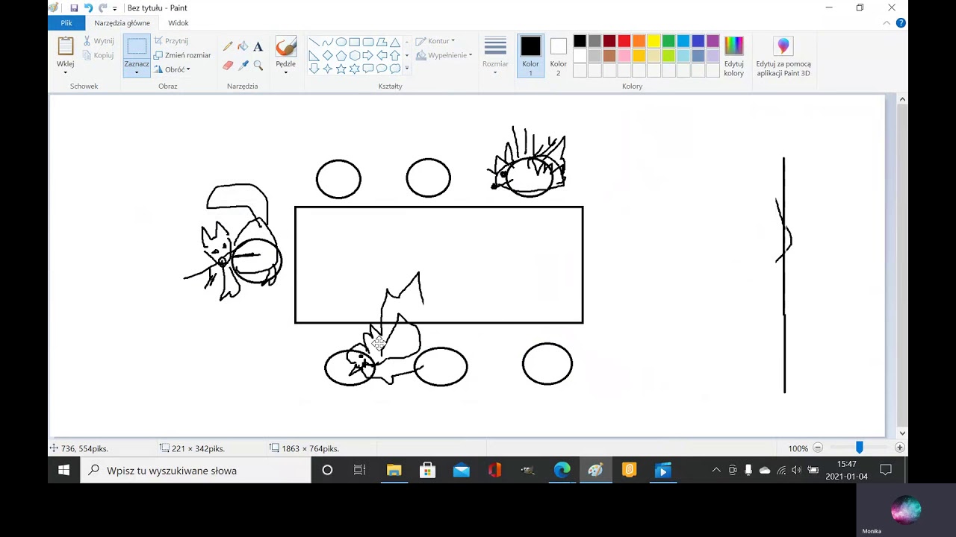Viewport: 956px width, 537px height.
Task: Choose the Pentagon shape
Action: [341, 55]
